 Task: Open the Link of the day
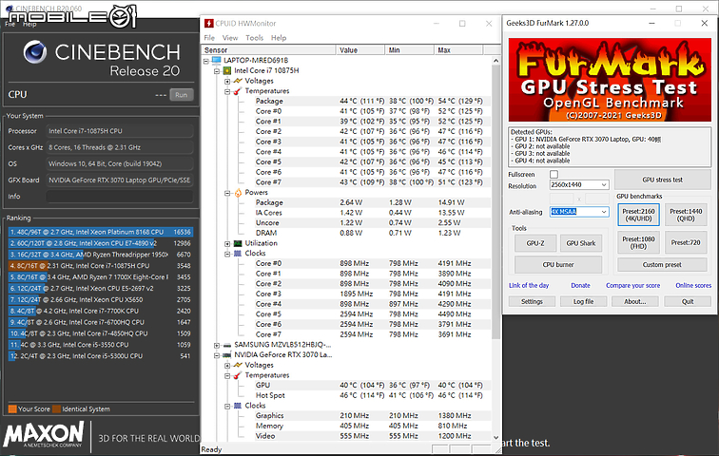(529, 285)
